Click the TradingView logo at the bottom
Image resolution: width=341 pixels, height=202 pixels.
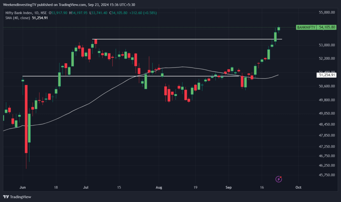click(x=17, y=197)
